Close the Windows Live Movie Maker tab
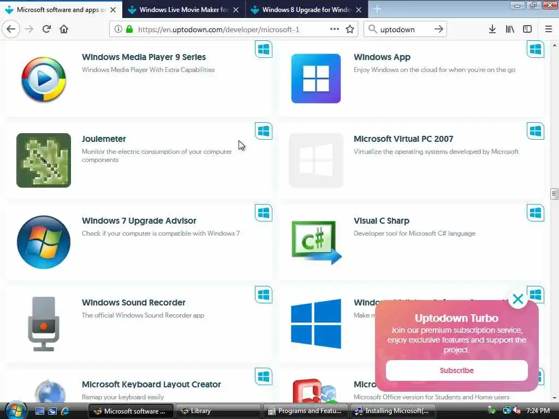The width and height of the screenshot is (559, 419). (x=236, y=10)
